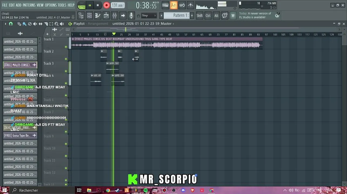Select the FREE MALOS CONSEJOS clip in picker
The width and height of the screenshot is (347, 194).
click(x=20, y=65)
